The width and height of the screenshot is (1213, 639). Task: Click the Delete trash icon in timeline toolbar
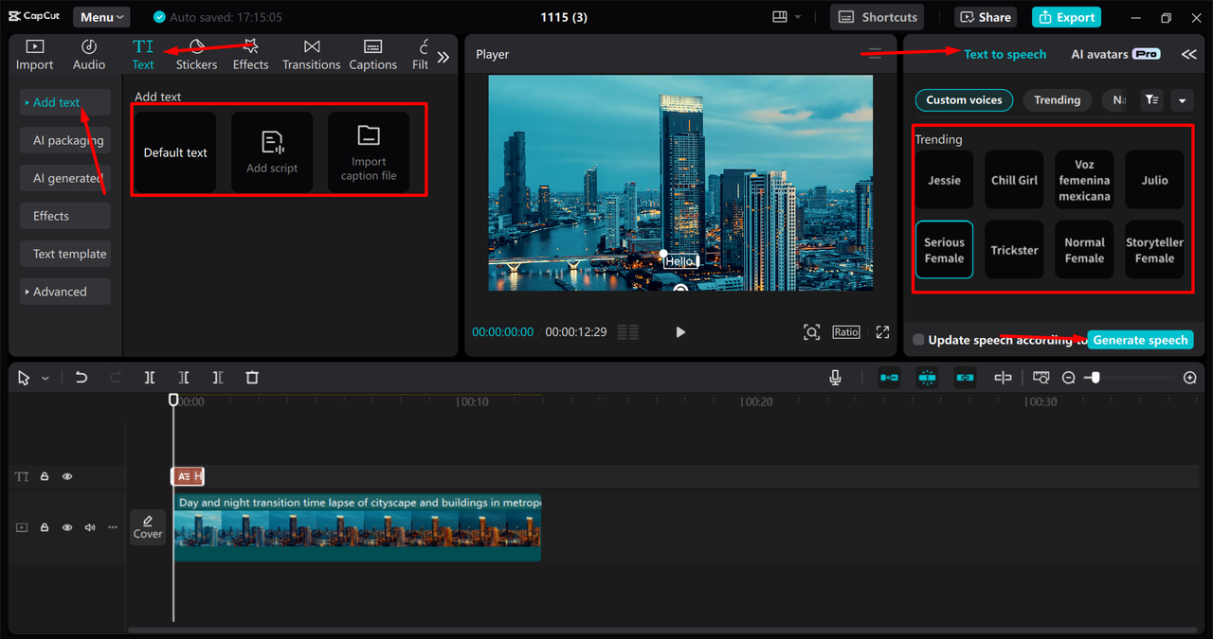252,378
